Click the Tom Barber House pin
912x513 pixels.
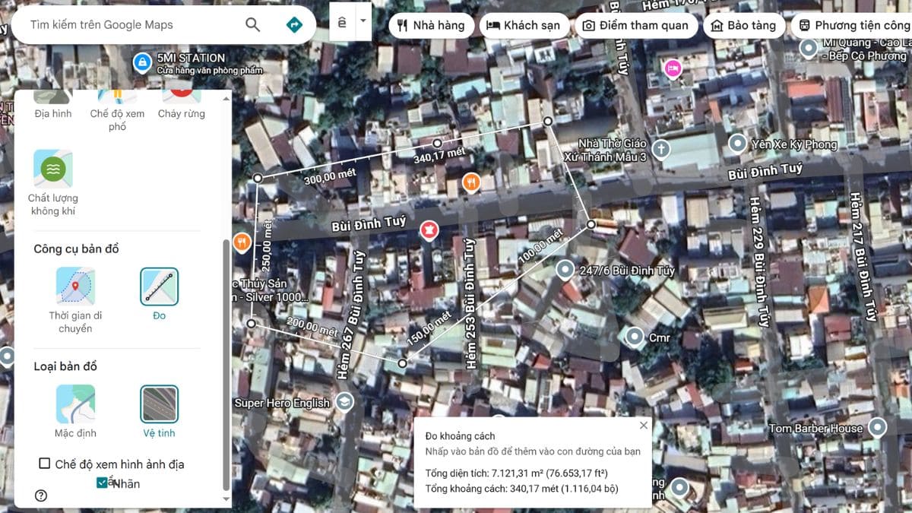click(x=878, y=427)
